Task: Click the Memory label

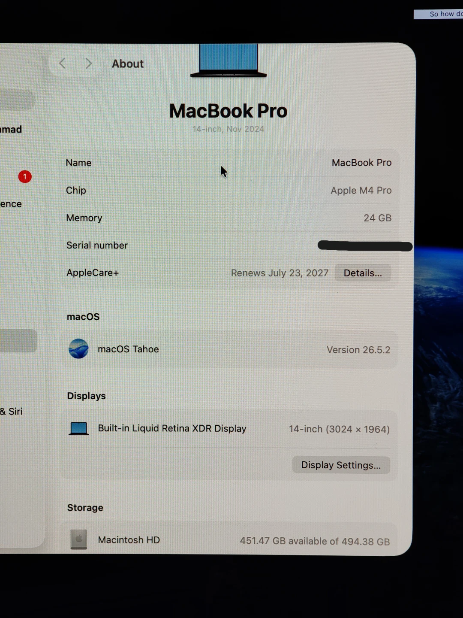Action: click(84, 218)
